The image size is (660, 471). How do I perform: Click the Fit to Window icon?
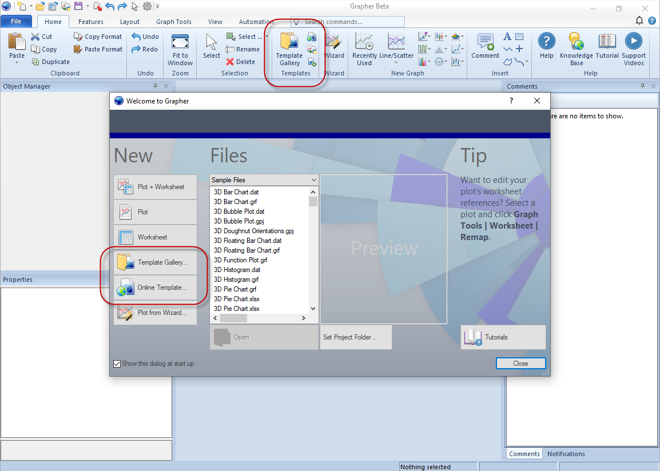point(180,42)
